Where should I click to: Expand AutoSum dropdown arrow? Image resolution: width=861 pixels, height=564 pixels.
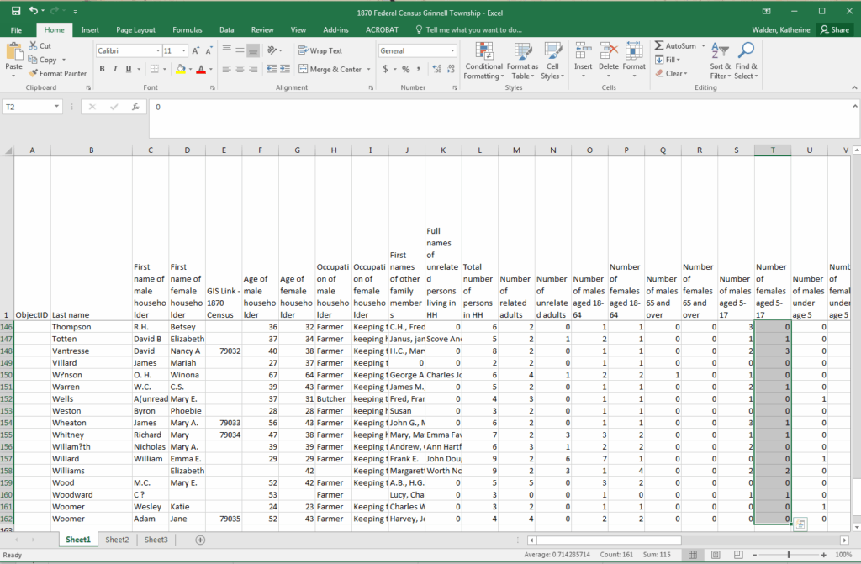tap(704, 46)
